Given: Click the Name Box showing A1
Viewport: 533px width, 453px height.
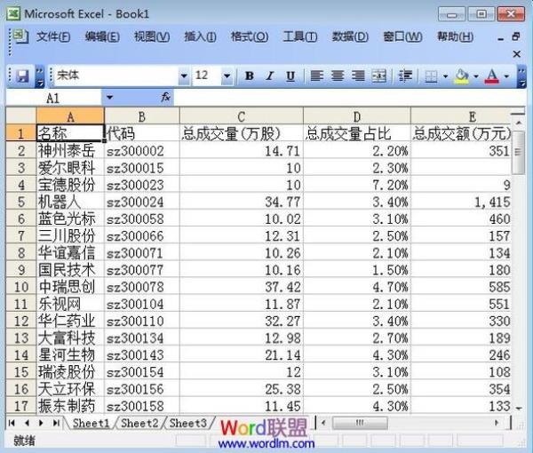Looking at the screenshot, I should [x=53, y=99].
